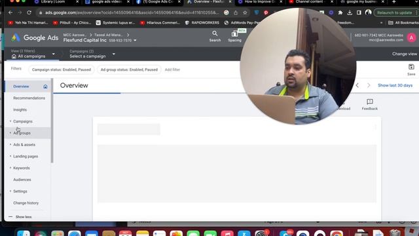Open MCC Aarswe breadcrumb link
419x236 pixels.
click(x=75, y=35)
